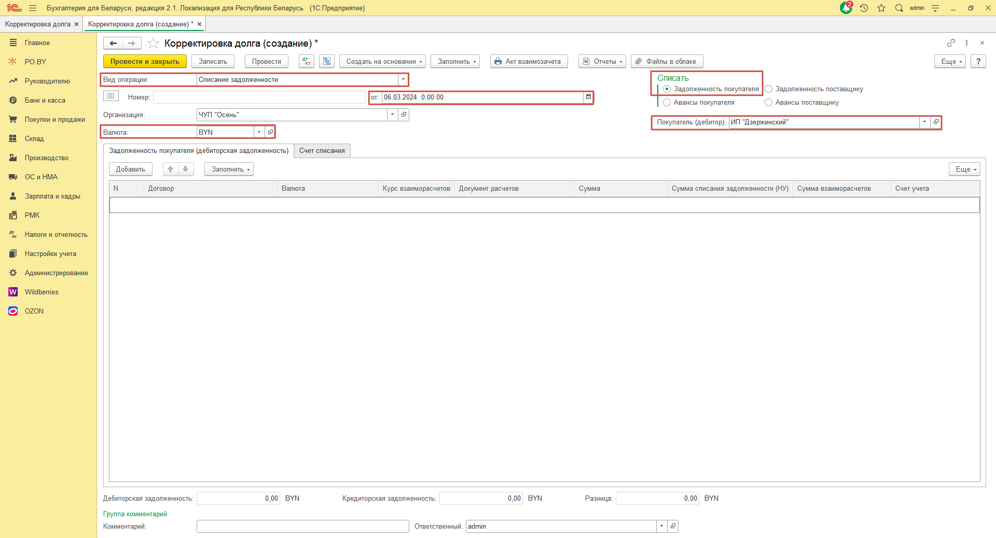This screenshot has height=538, width=996.
Task: Open the responsible admin card icon
Action: click(x=673, y=526)
